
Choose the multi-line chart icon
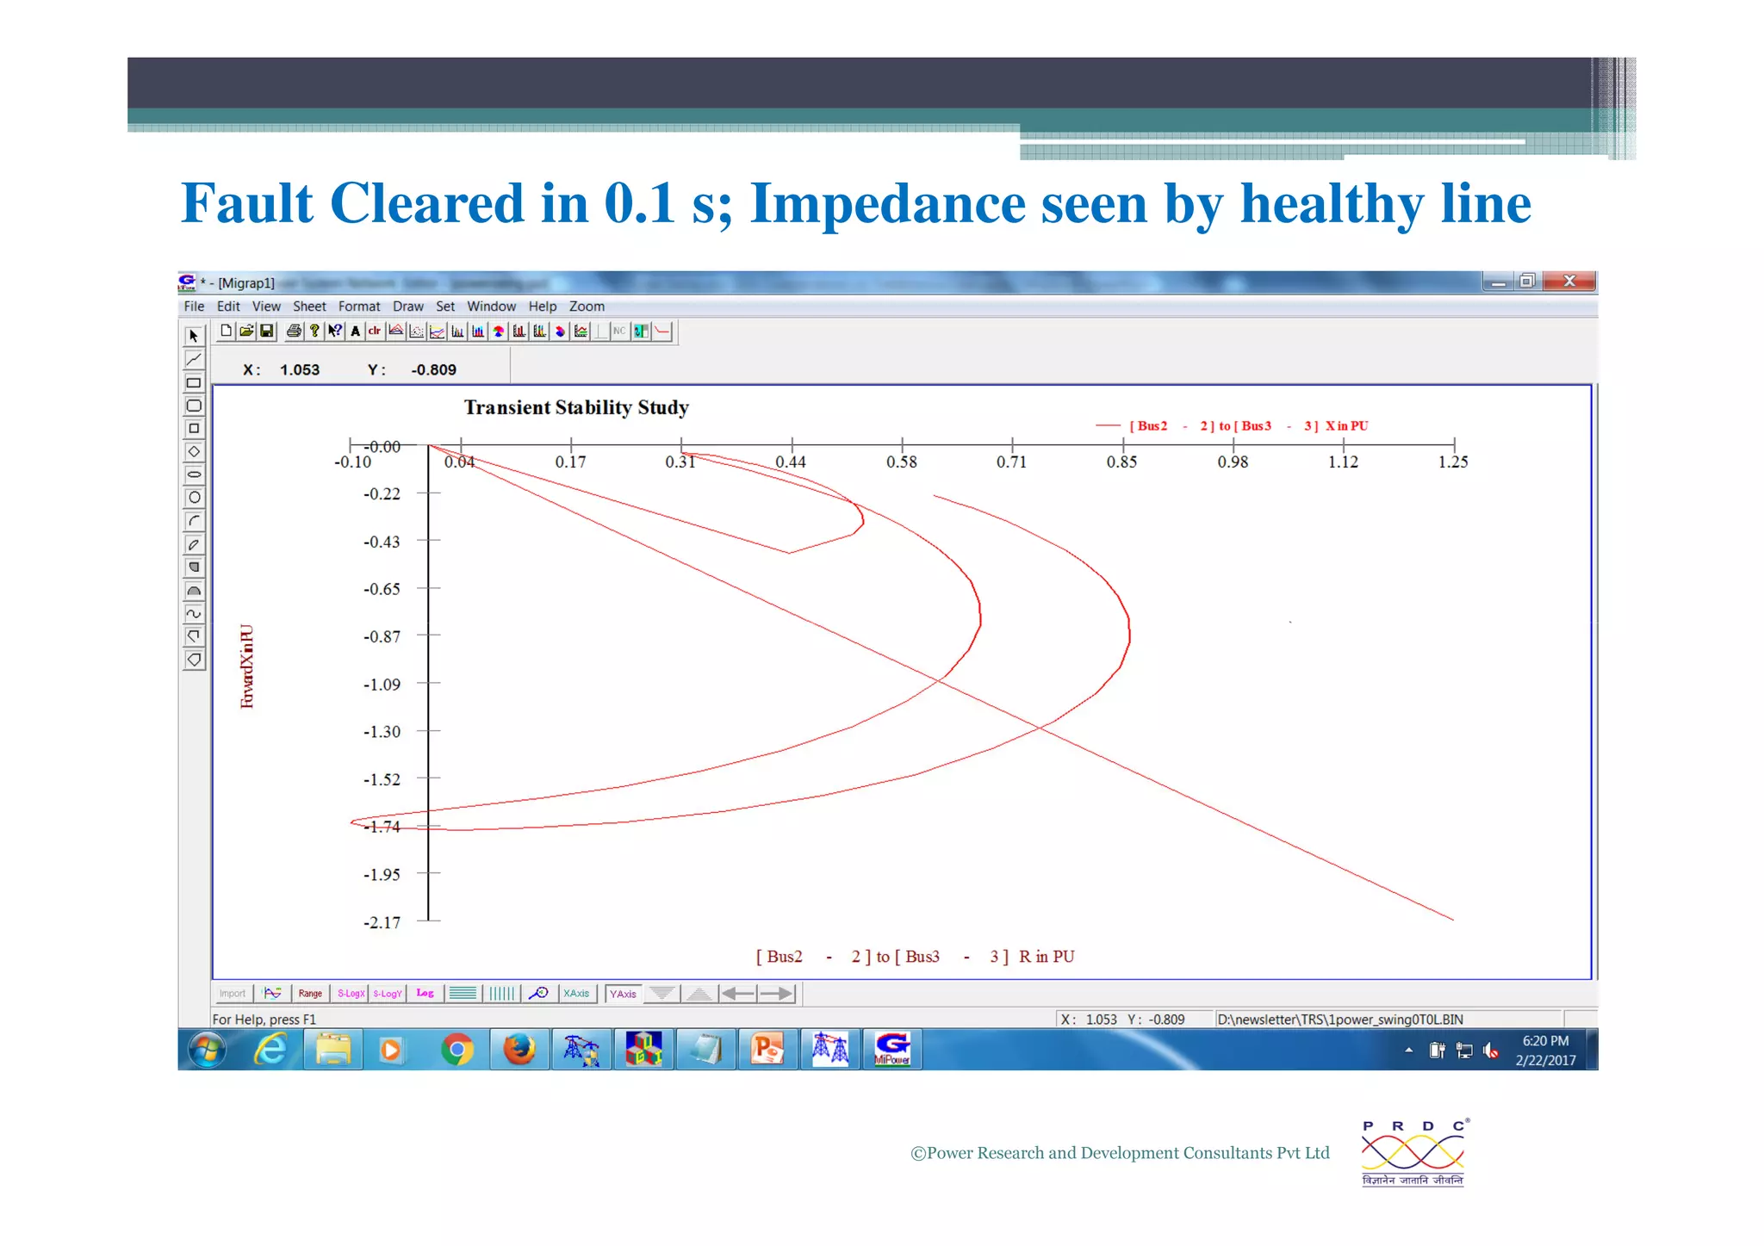[438, 332]
